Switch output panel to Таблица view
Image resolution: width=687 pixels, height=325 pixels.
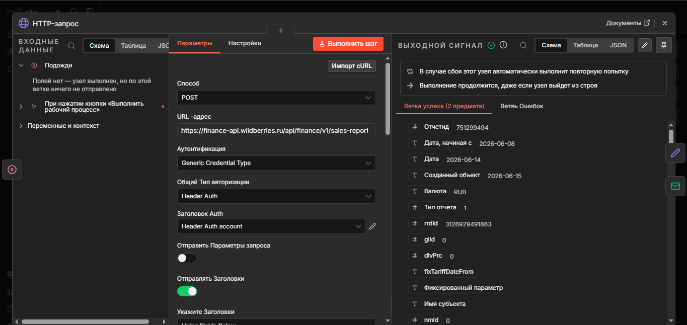pos(585,45)
